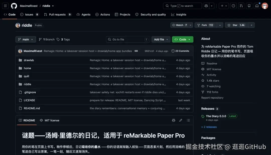Edit README with the pencil icon
This screenshot has width=271, height=155.
pos(181,120)
